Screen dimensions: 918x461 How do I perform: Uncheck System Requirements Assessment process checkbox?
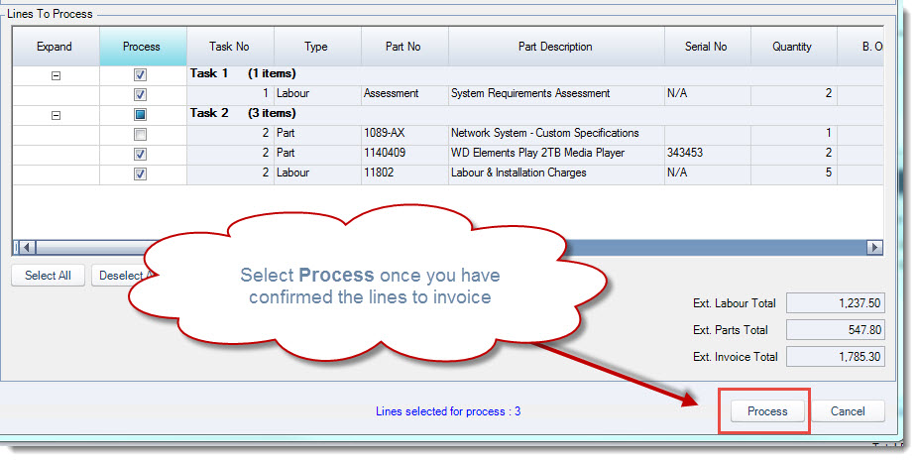[x=140, y=94]
